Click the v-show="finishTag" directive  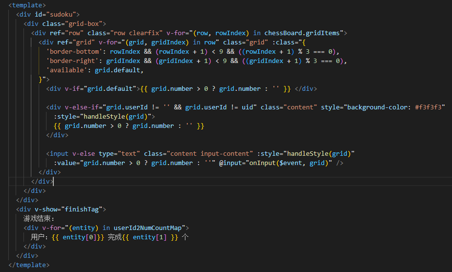[68, 209]
